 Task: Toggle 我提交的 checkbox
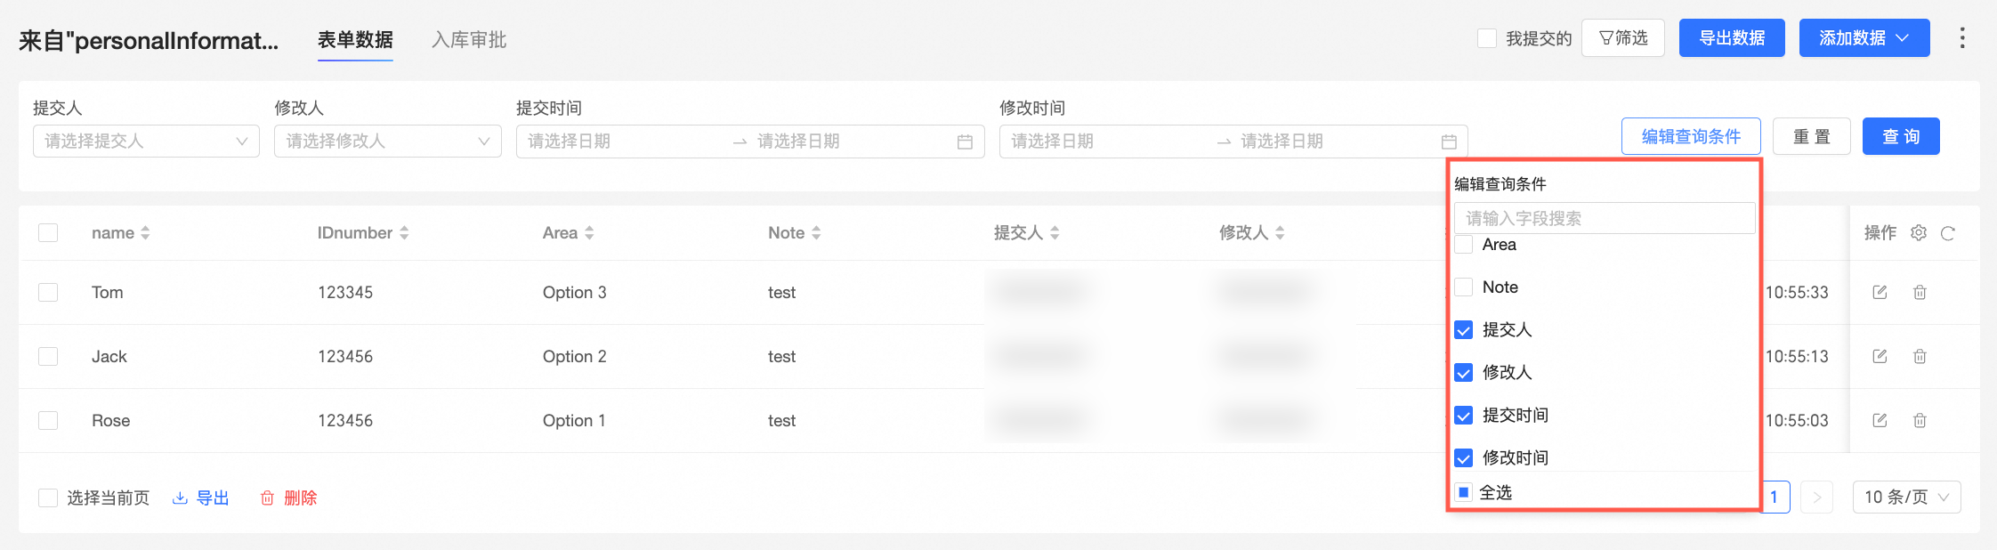click(x=1487, y=38)
